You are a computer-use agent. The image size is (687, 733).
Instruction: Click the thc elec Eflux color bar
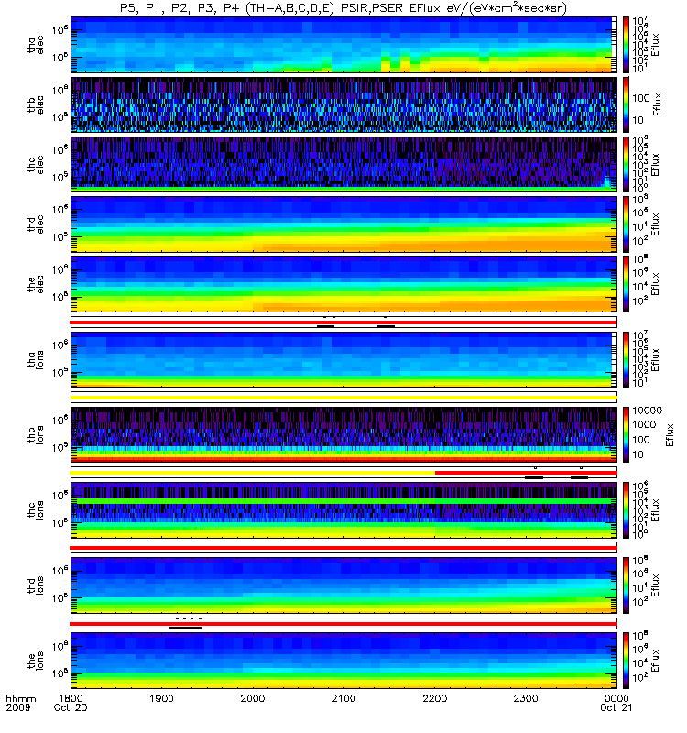[626, 164]
